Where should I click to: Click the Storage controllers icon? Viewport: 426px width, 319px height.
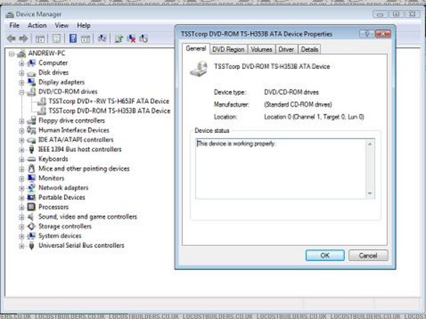[31, 226]
